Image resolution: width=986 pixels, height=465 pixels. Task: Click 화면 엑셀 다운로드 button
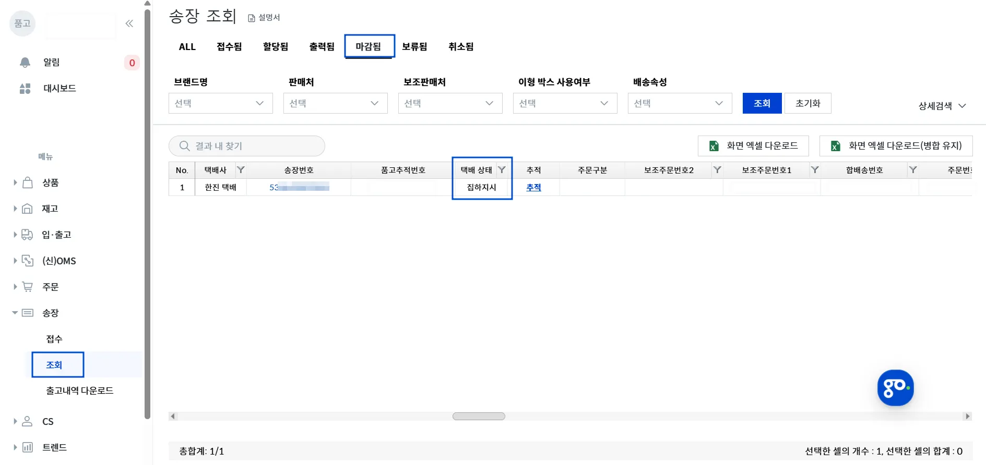[753, 146]
